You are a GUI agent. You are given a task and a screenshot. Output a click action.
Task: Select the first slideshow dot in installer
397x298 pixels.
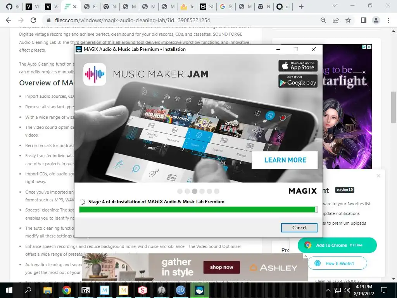[x=180, y=191]
